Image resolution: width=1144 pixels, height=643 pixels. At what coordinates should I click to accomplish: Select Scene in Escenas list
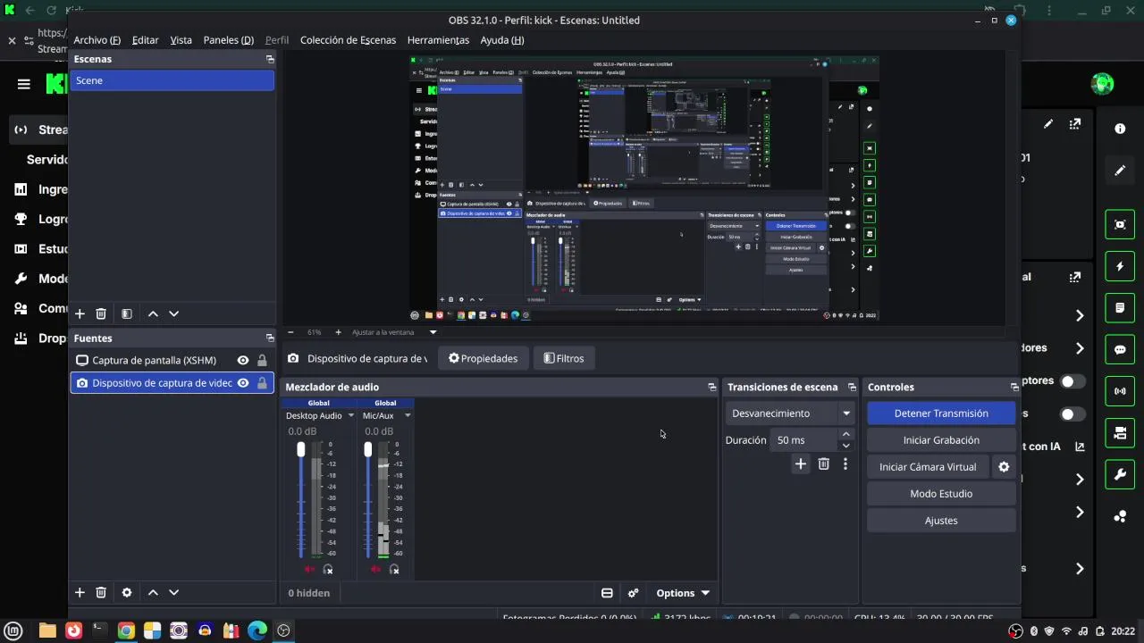click(x=172, y=80)
